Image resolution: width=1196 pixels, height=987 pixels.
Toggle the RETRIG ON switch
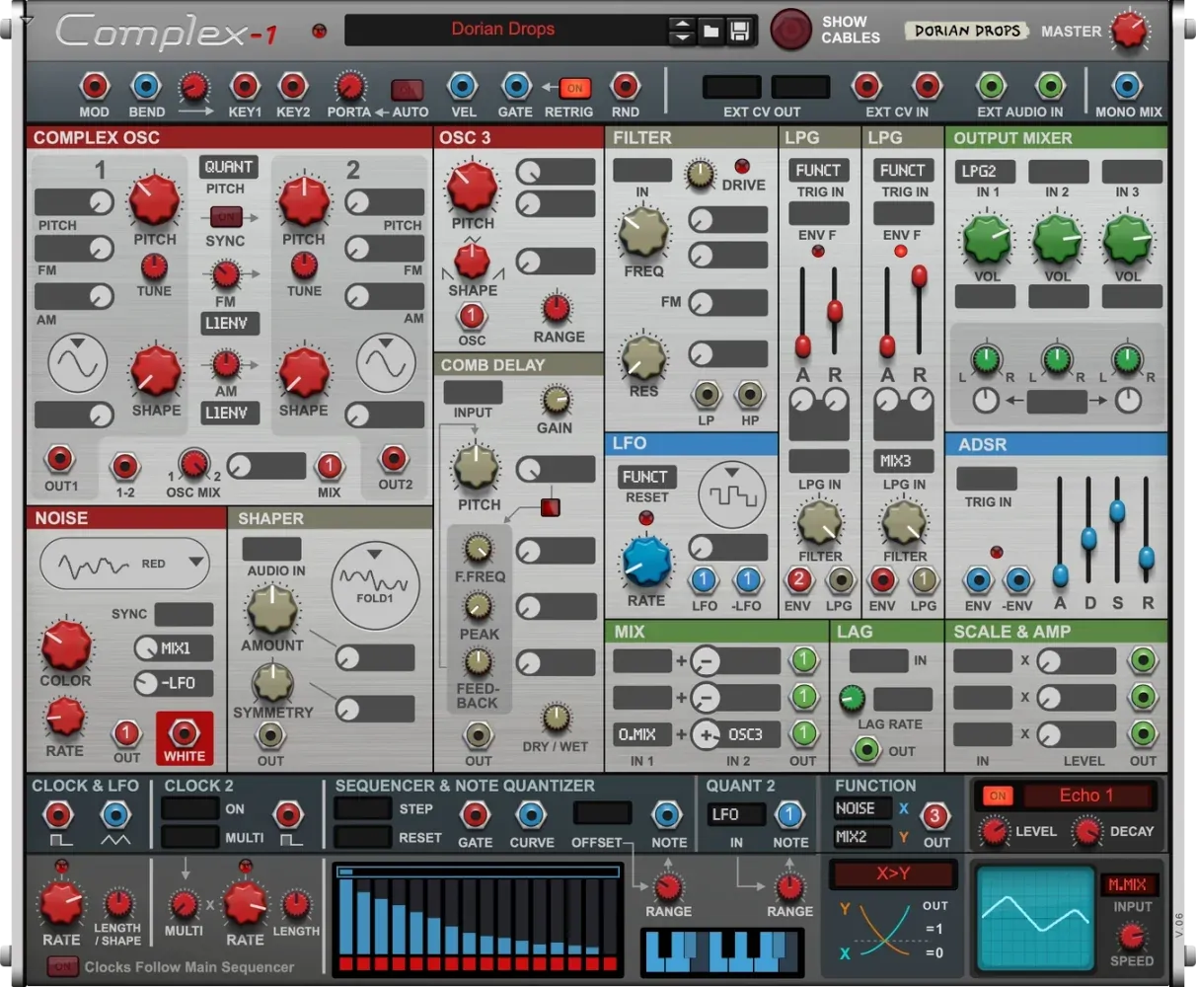pos(574,88)
